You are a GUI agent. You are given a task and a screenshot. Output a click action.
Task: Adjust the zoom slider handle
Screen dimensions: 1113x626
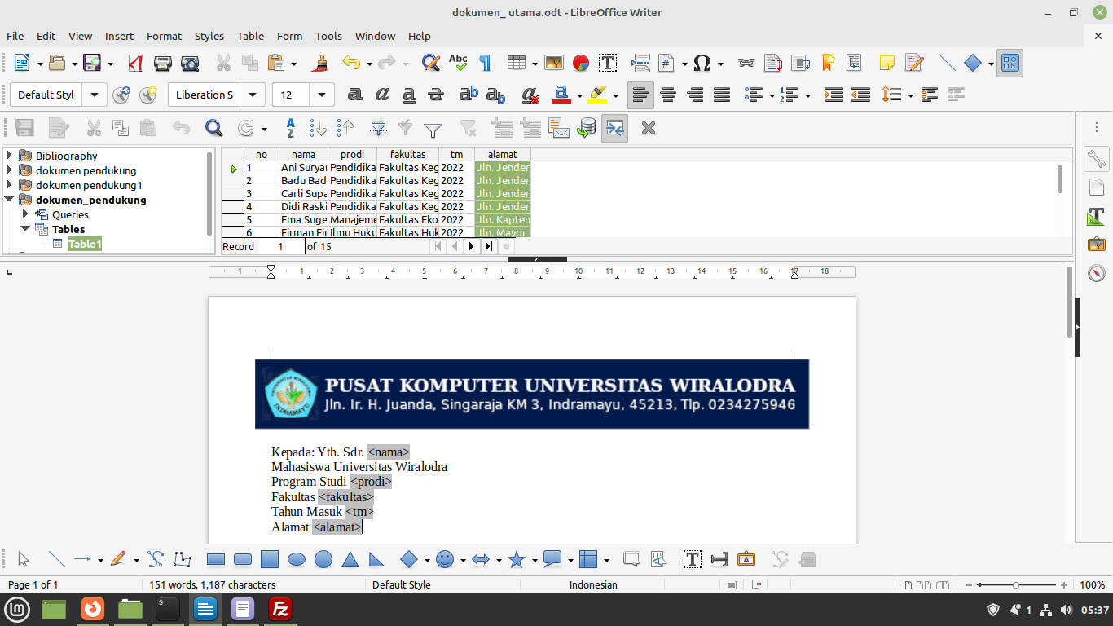1016,585
